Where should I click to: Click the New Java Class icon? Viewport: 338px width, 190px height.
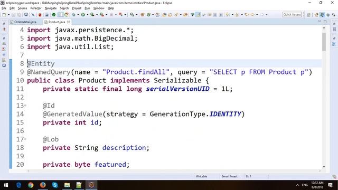[148, 15]
